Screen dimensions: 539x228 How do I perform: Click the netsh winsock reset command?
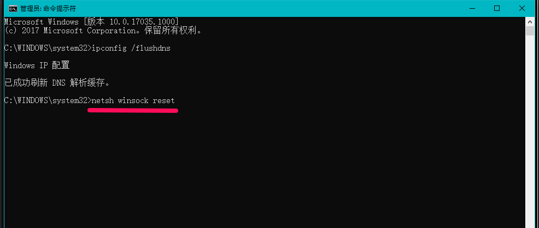coord(133,100)
